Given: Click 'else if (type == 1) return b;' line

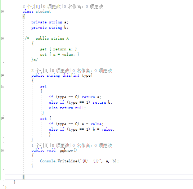Looking at the screenshot, I should click(x=81, y=102).
